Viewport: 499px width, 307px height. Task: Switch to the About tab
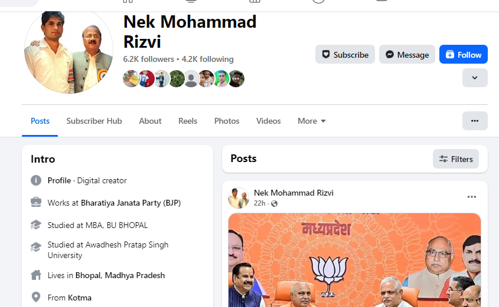click(150, 121)
